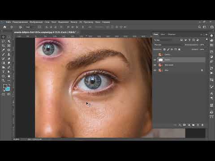This screenshot has height=161, width=215.
Task: Select the Gradient tool
Action: [3, 63]
